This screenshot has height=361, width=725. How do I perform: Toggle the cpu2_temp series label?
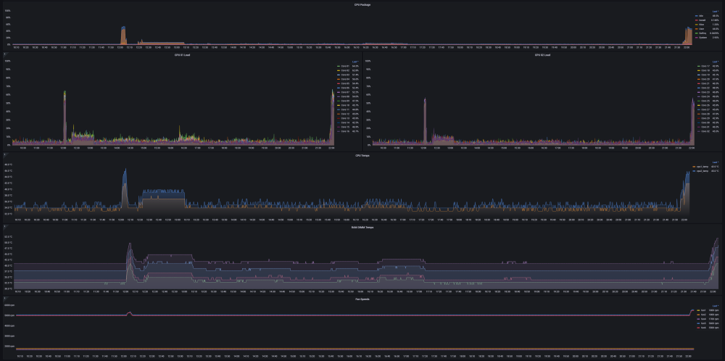coord(703,171)
